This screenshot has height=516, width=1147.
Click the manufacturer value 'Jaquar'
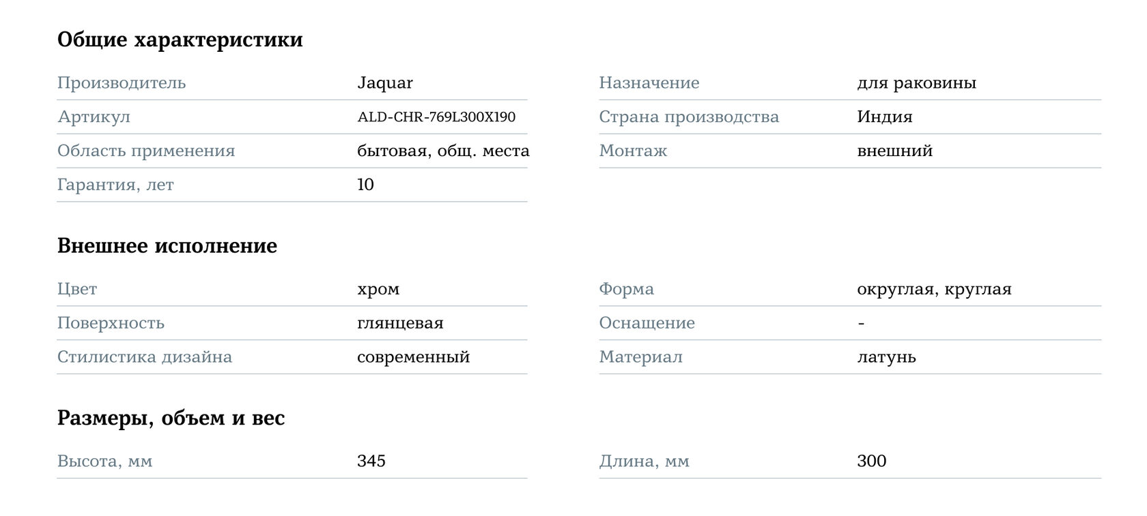coord(385,83)
